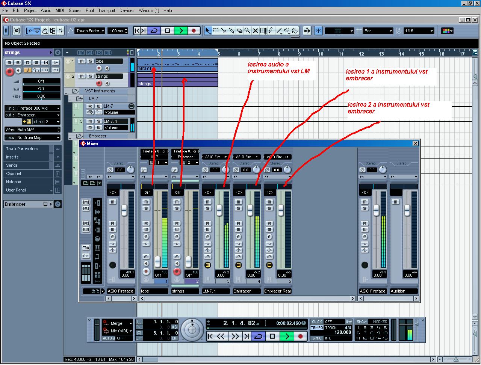
Task: Click Play on the main toolbar
Action: click(181, 31)
